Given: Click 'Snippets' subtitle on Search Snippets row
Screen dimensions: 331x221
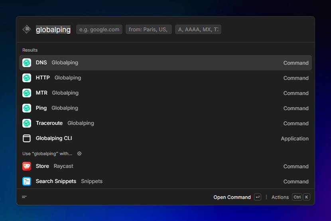Looking at the screenshot, I should [x=92, y=181].
